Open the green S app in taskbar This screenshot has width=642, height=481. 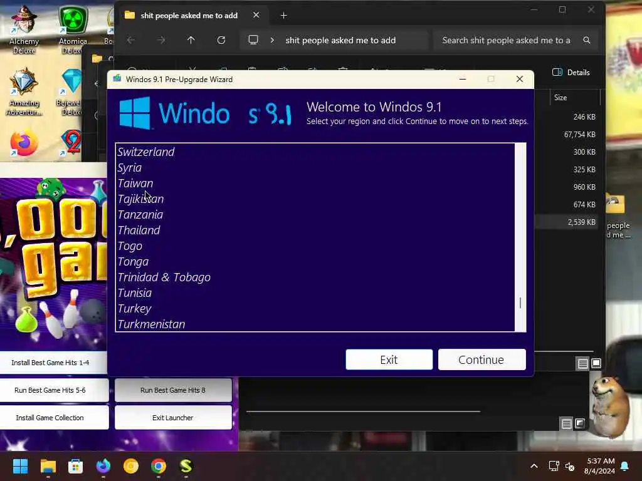click(x=186, y=466)
